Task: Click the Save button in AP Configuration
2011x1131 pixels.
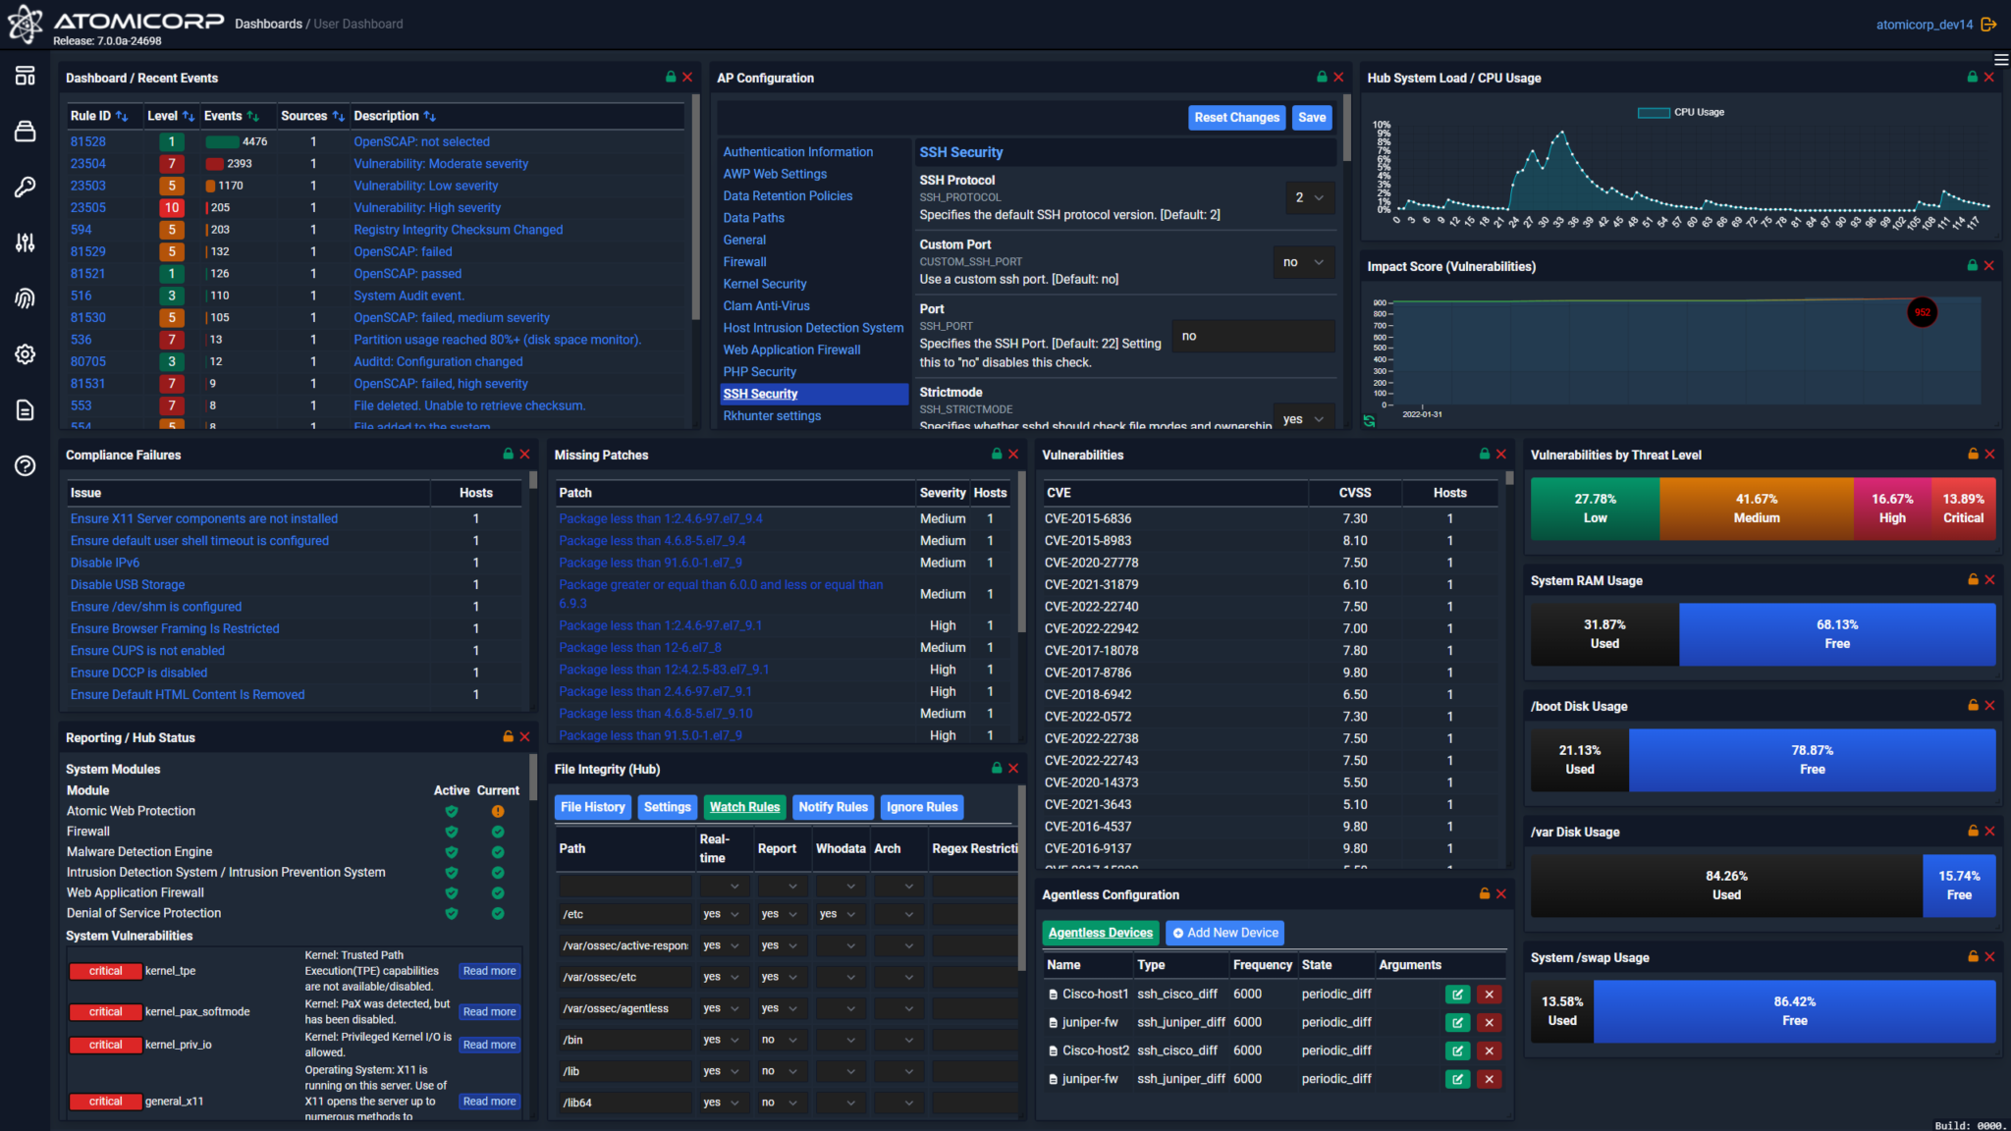Action: tap(1312, 117)
